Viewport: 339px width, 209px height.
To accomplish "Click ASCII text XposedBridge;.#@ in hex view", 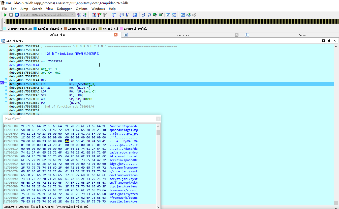I will [x=124, y=130].
